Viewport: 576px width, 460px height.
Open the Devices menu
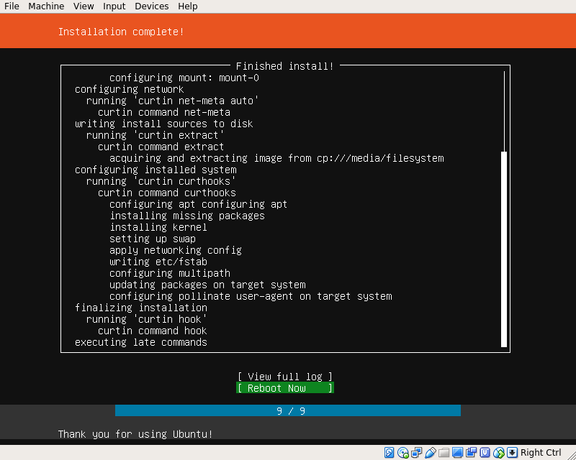tap(151, 6)
